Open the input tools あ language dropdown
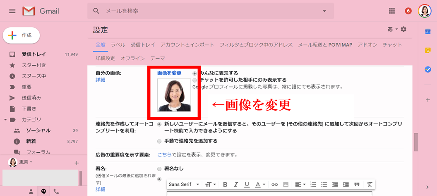437x196 pixels. pyautogui.click(x=392, y=29)
